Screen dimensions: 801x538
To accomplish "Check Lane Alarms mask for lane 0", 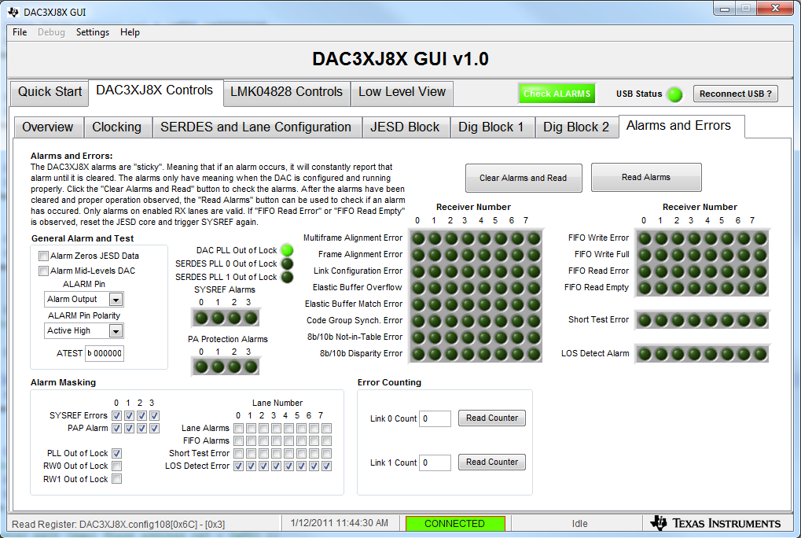I will point(238,428).
